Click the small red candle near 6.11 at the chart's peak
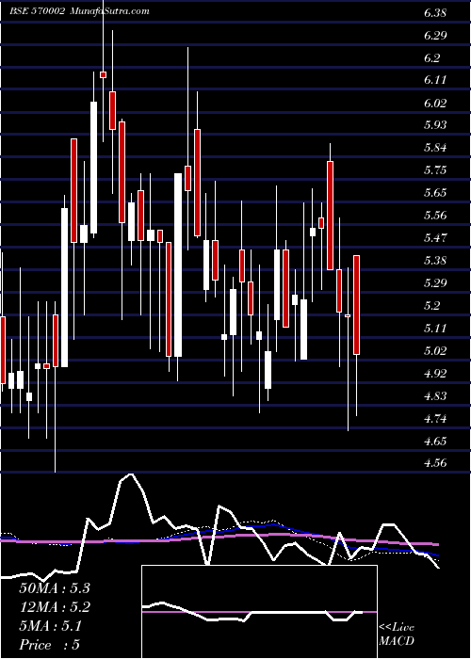471x659 pixels. pyautogui.click(x=103, y=74)
